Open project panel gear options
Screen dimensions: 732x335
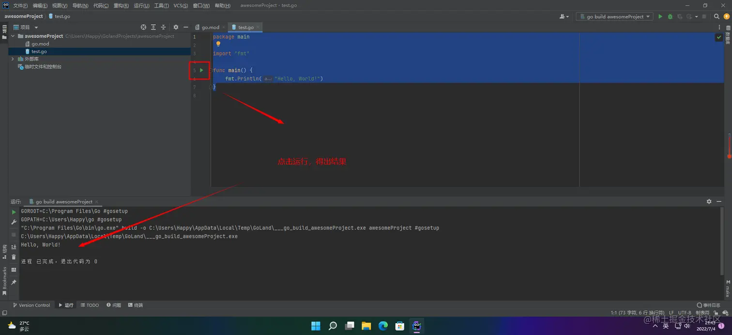click(176, 27)
